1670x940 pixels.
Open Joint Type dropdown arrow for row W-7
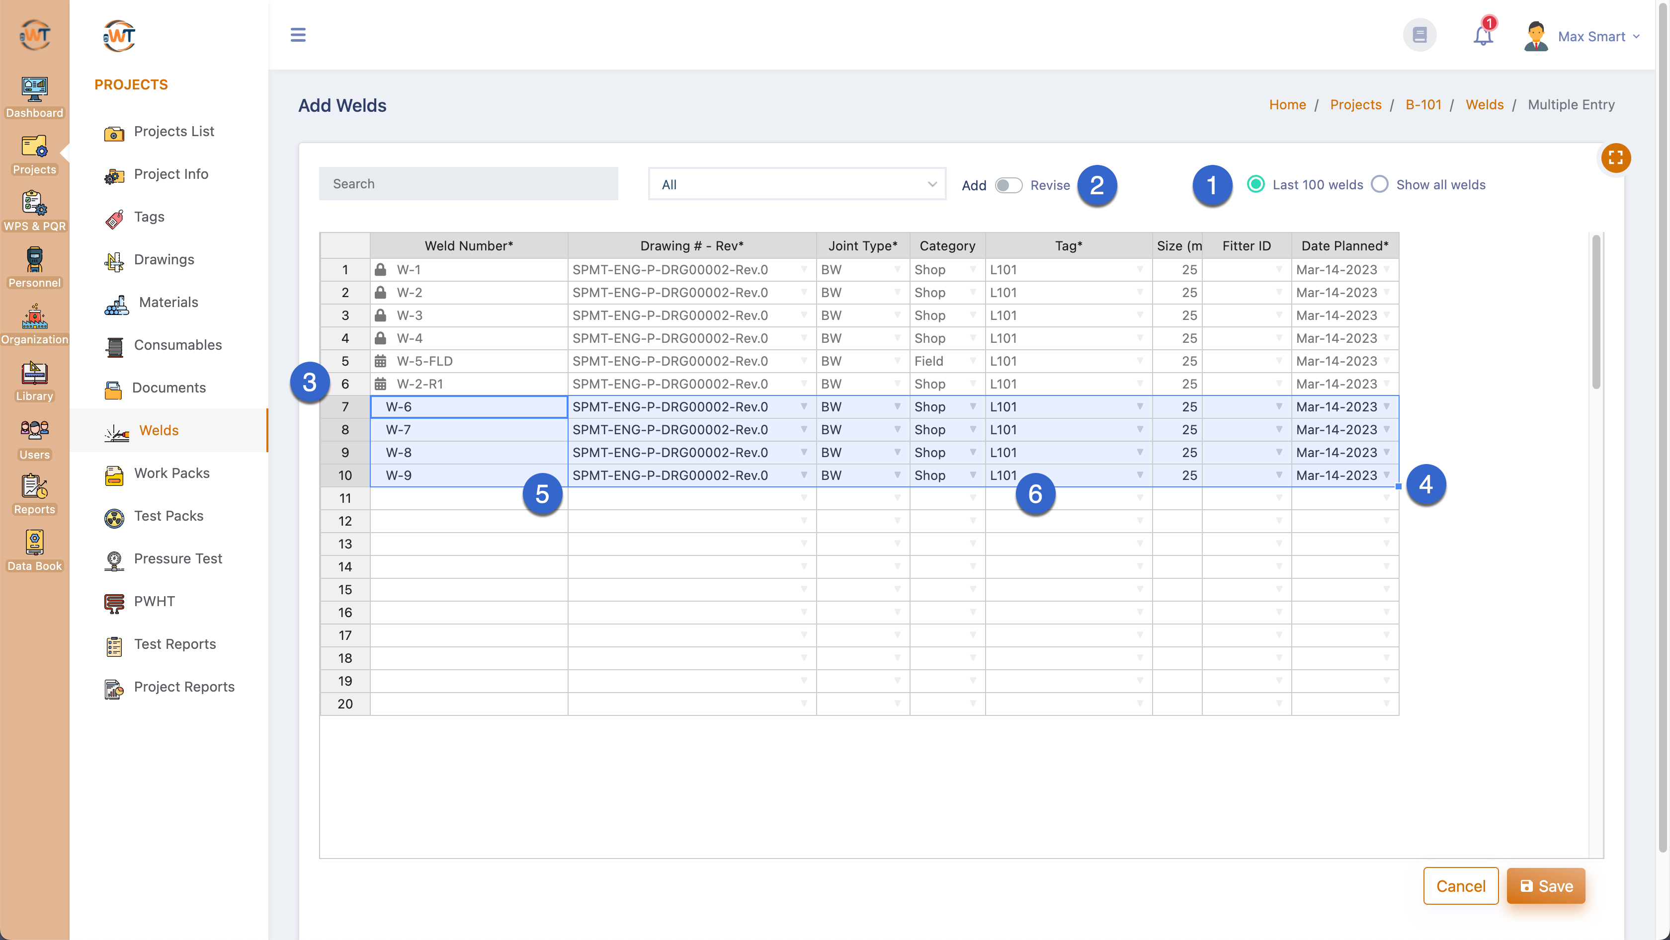click(897, 429)
